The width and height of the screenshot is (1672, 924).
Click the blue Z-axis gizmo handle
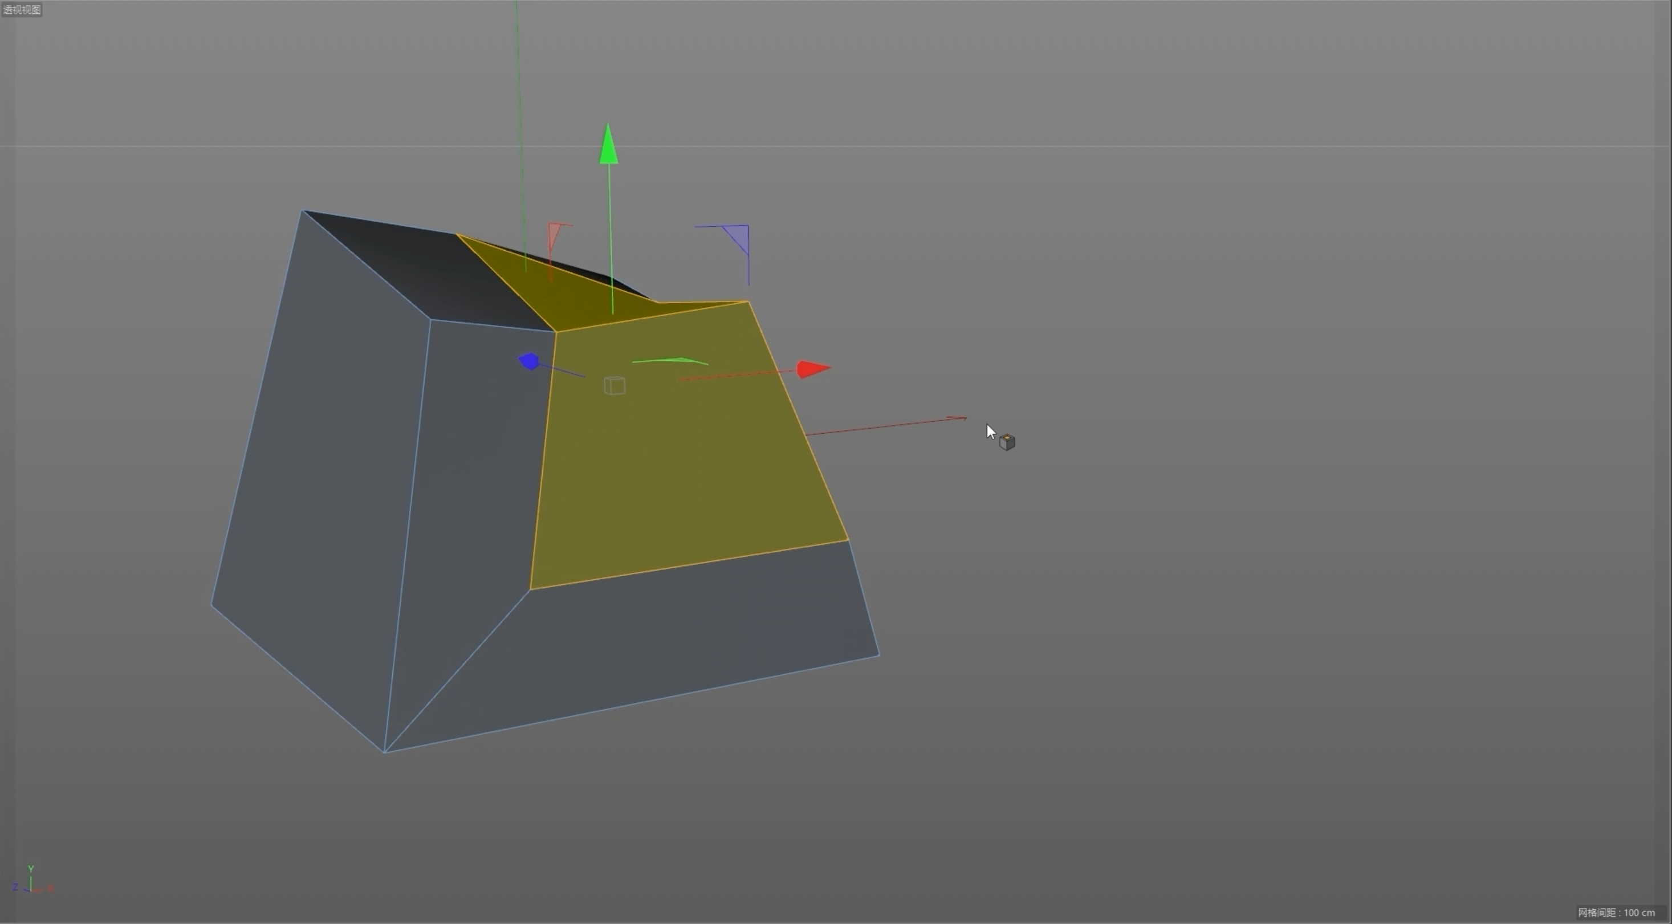(x=530, y=361)
